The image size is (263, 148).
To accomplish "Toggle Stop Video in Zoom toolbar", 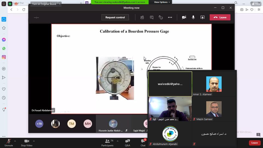I will click(27, 142).
